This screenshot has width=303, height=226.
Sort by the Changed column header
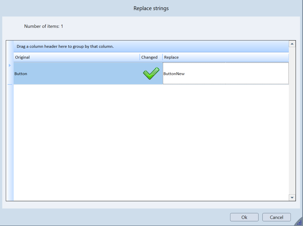pyautogui.click(x=149, y=57)
